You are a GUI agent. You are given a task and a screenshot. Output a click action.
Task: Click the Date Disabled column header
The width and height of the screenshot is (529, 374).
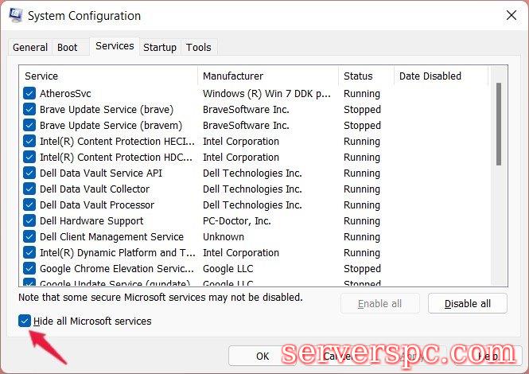(x=440, y=76)
